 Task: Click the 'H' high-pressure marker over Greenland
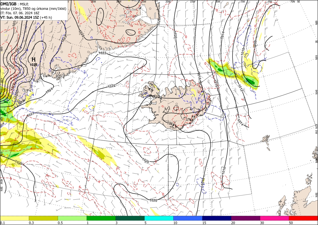coord(33,59)
